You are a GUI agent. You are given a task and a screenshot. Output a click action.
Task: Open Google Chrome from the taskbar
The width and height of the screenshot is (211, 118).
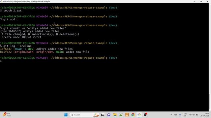133,115
